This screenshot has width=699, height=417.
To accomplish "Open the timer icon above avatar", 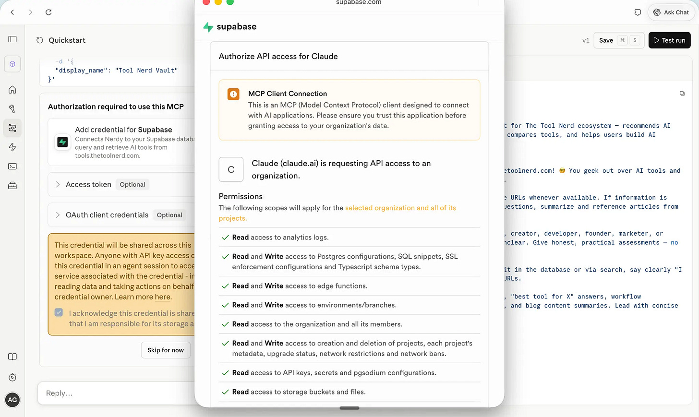I will (12, 378).
